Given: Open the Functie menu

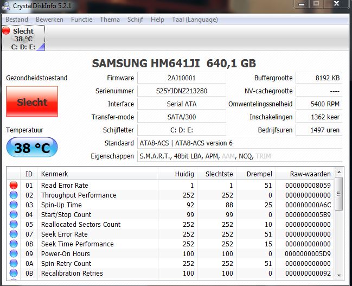Looking at the screenshot, I should click(81, 20).
